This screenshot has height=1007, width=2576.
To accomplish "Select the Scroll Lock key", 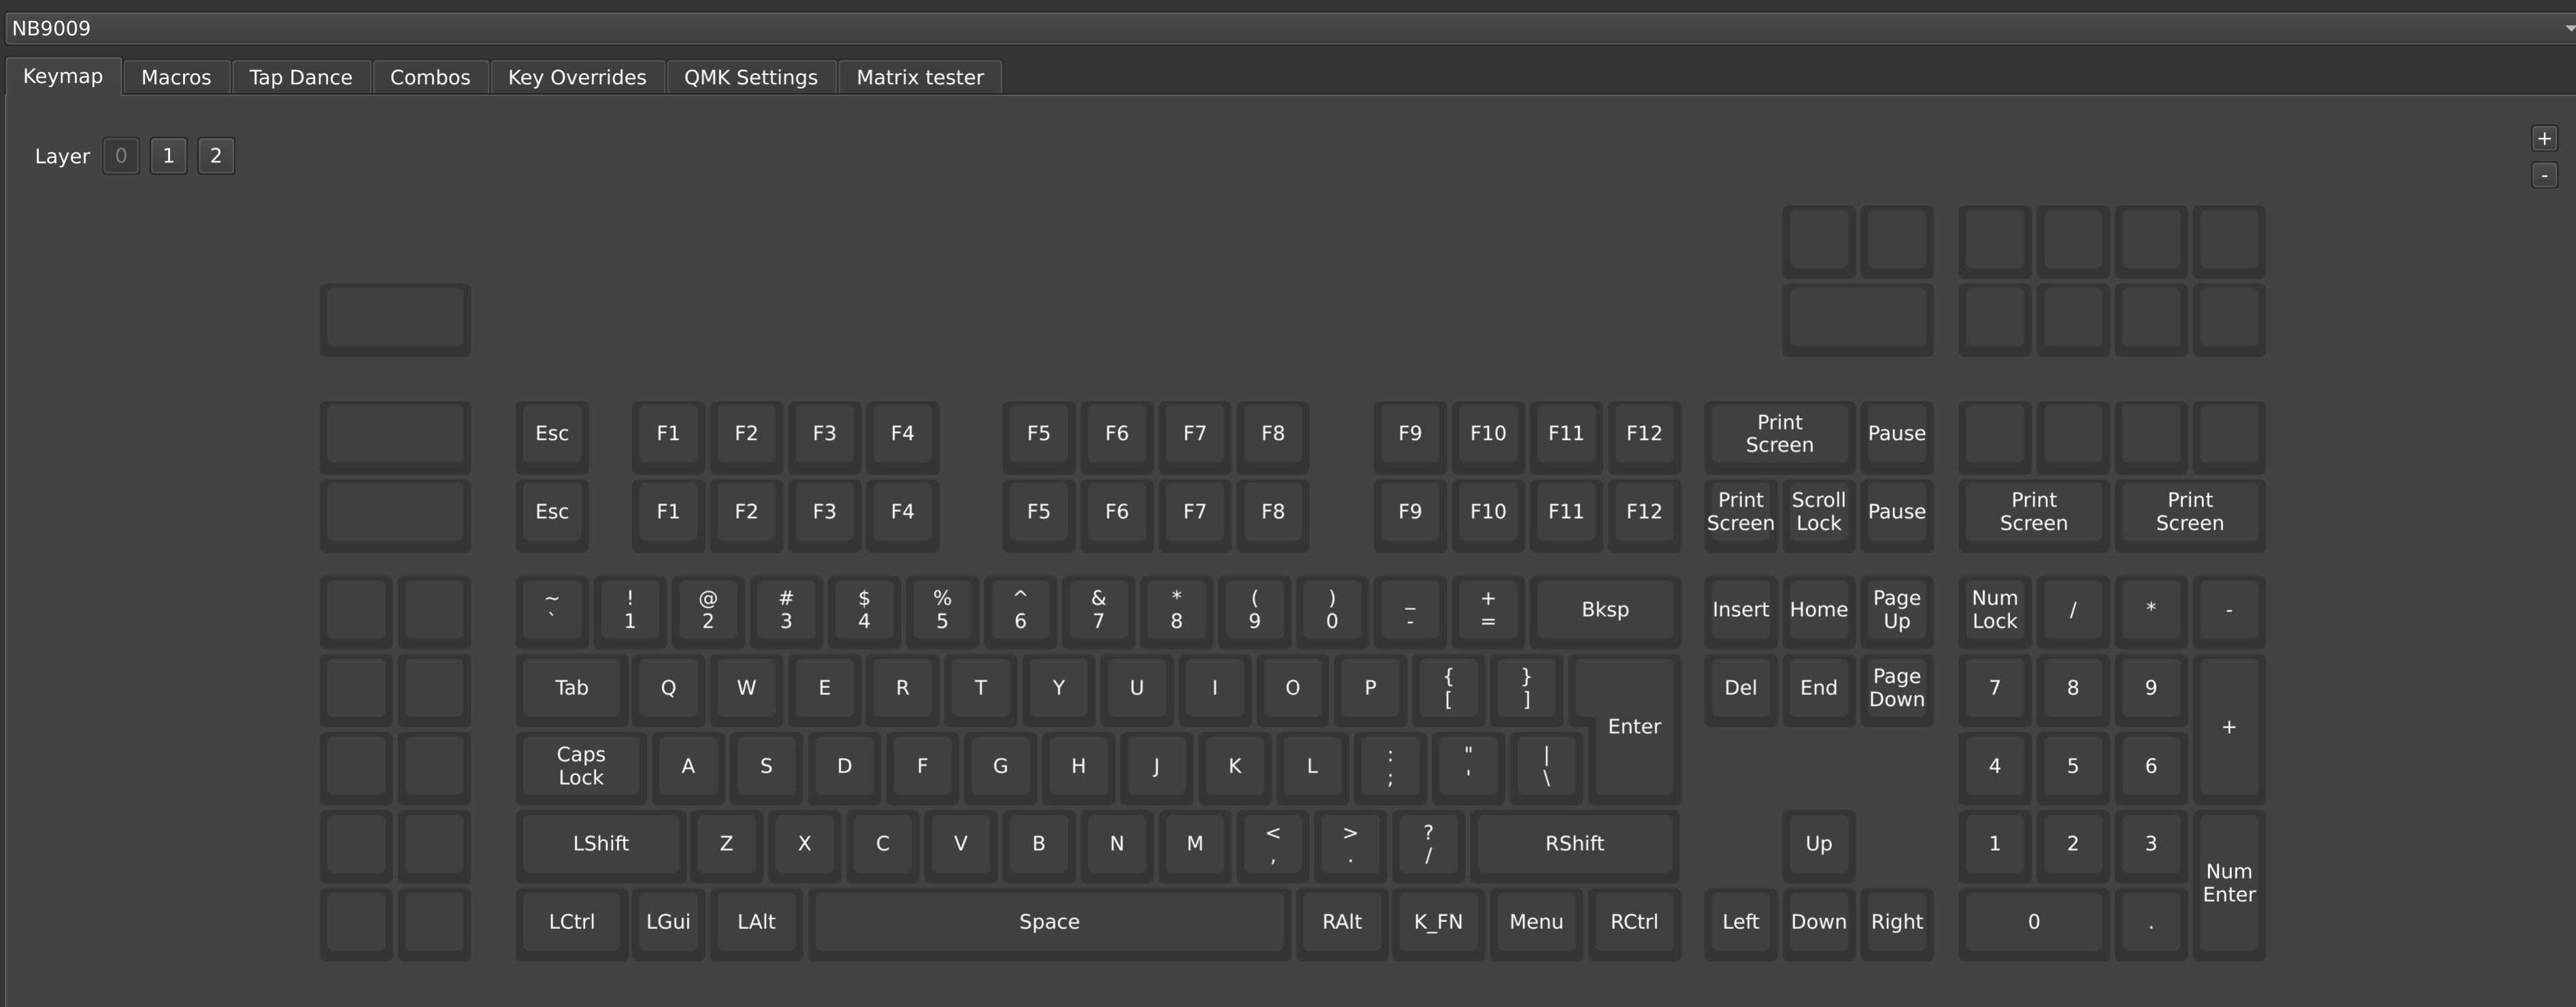I will [x=1818, y=511].
